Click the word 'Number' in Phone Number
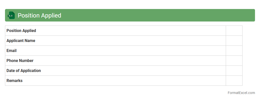 [26, 61]
